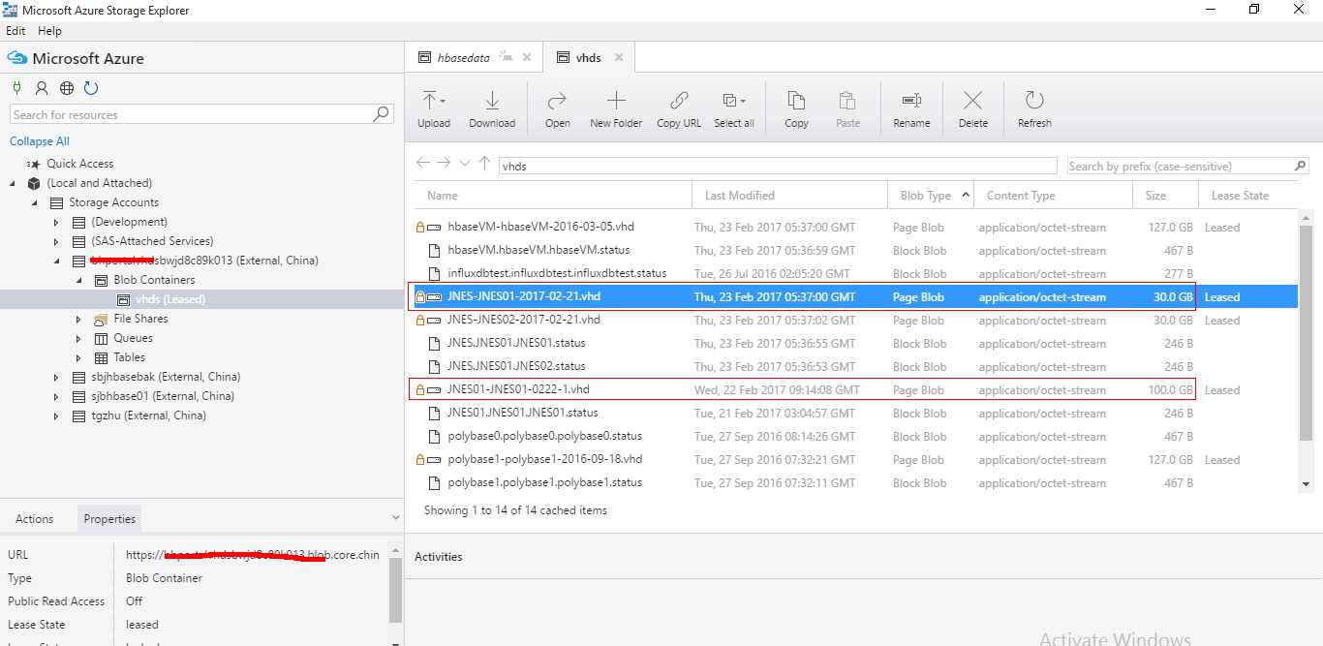This screenshot has width=1323, height=646.
Task: Expand the sbjhbasebak account
Action: point(56,377)
